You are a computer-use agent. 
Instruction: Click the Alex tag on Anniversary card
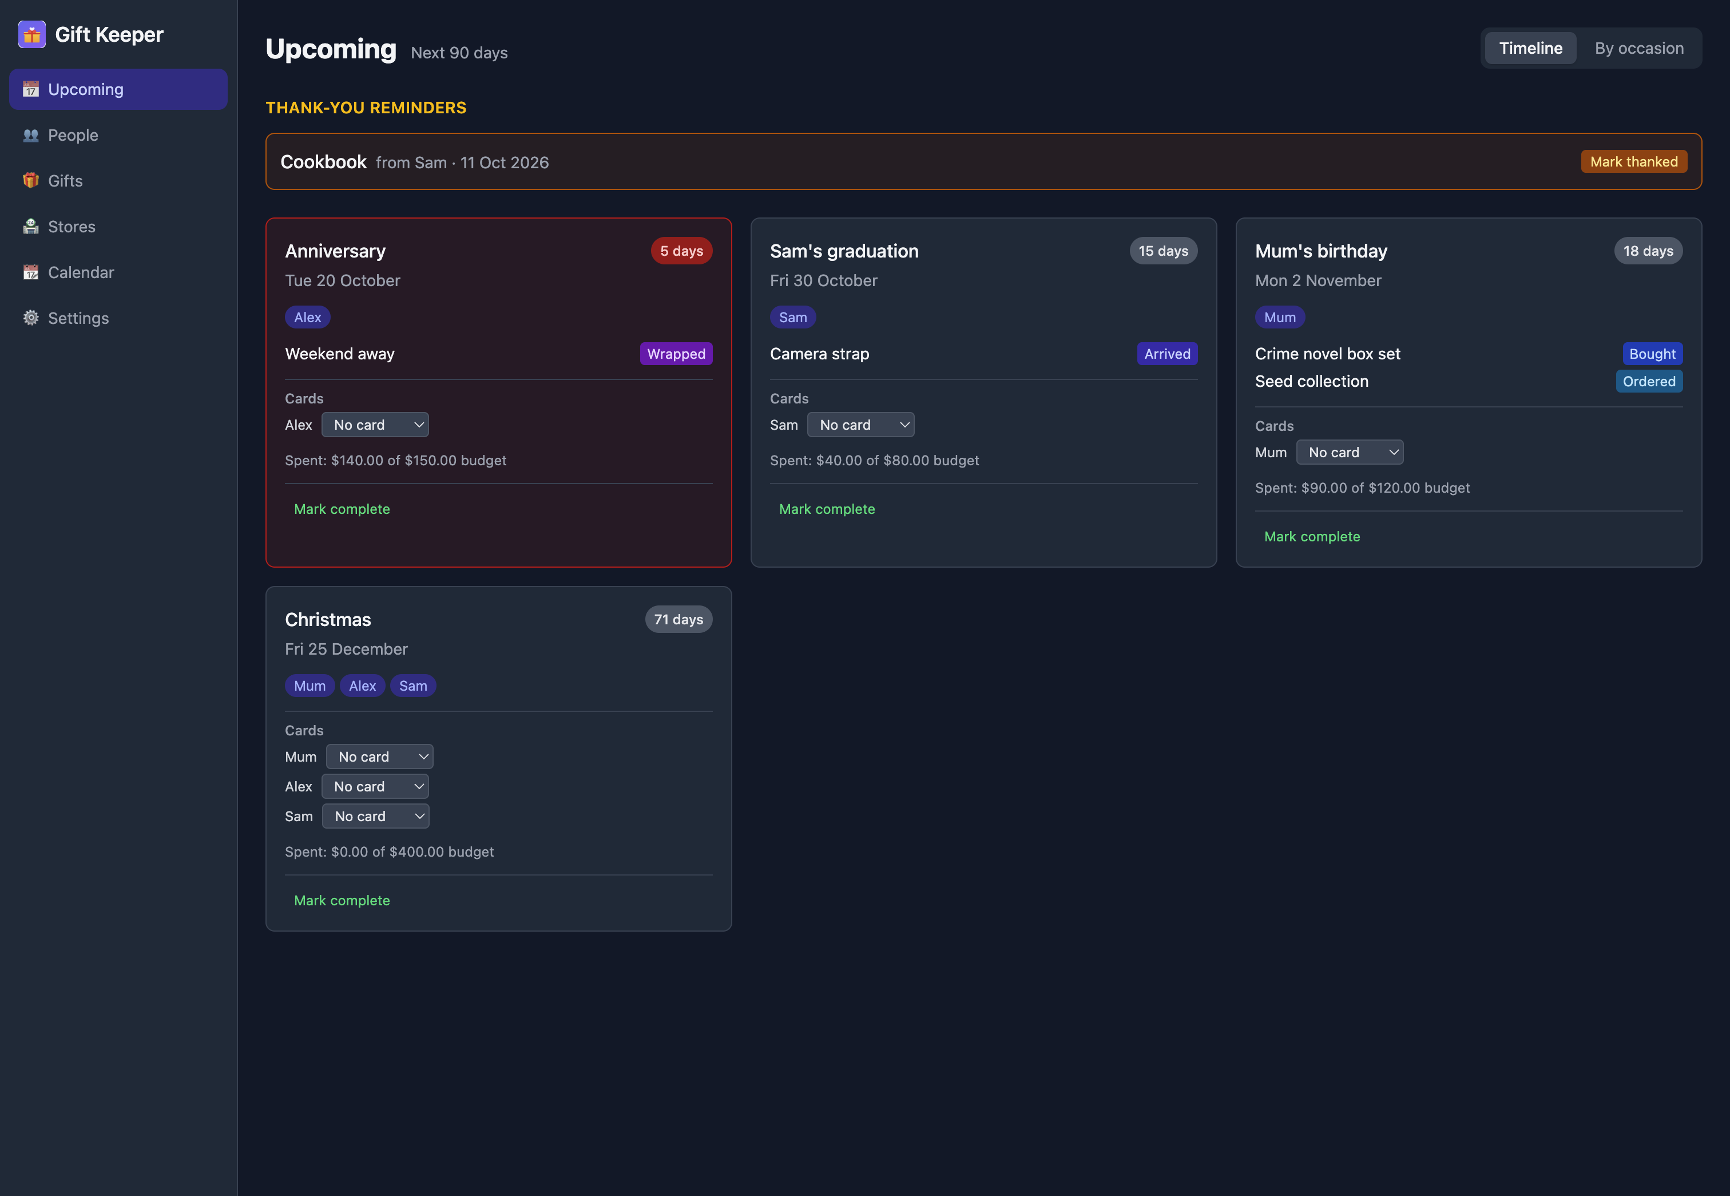(307, 317)
